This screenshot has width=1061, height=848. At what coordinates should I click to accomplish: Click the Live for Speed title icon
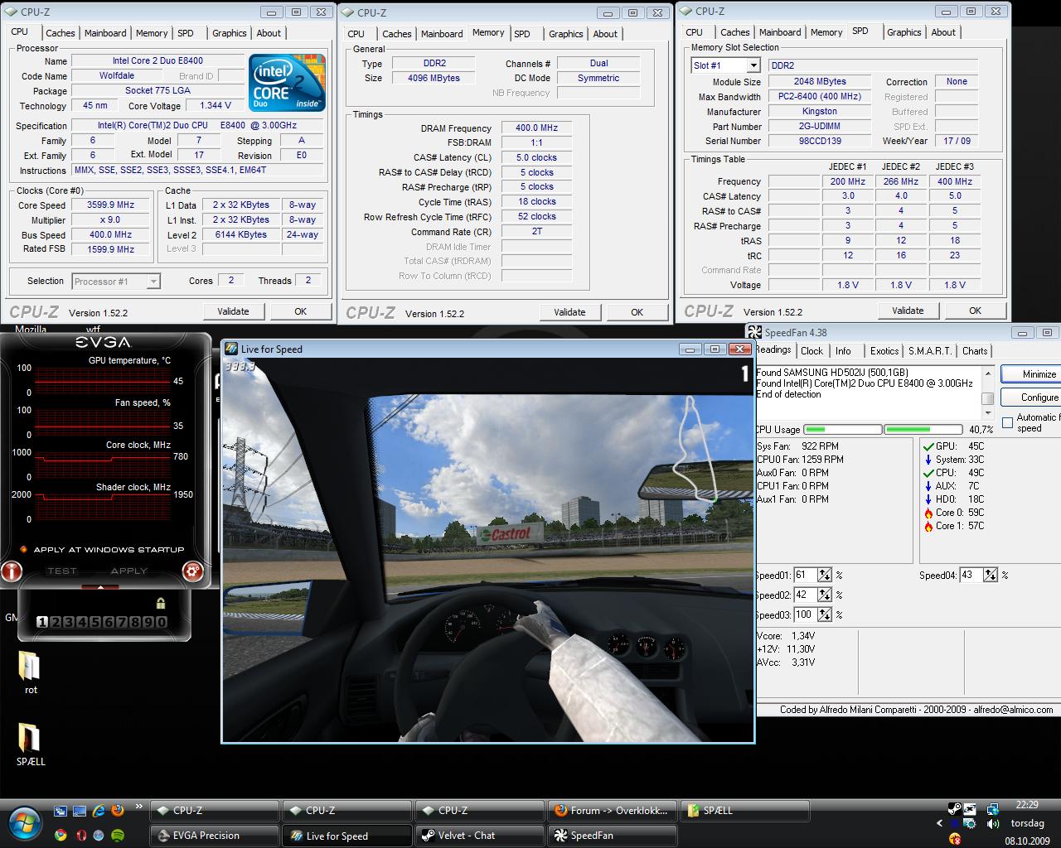click(x=231, y=349)
